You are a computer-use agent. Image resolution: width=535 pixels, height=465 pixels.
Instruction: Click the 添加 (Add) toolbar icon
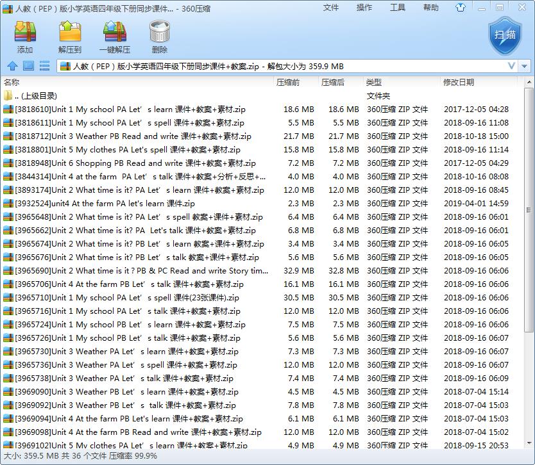point(25,36)
